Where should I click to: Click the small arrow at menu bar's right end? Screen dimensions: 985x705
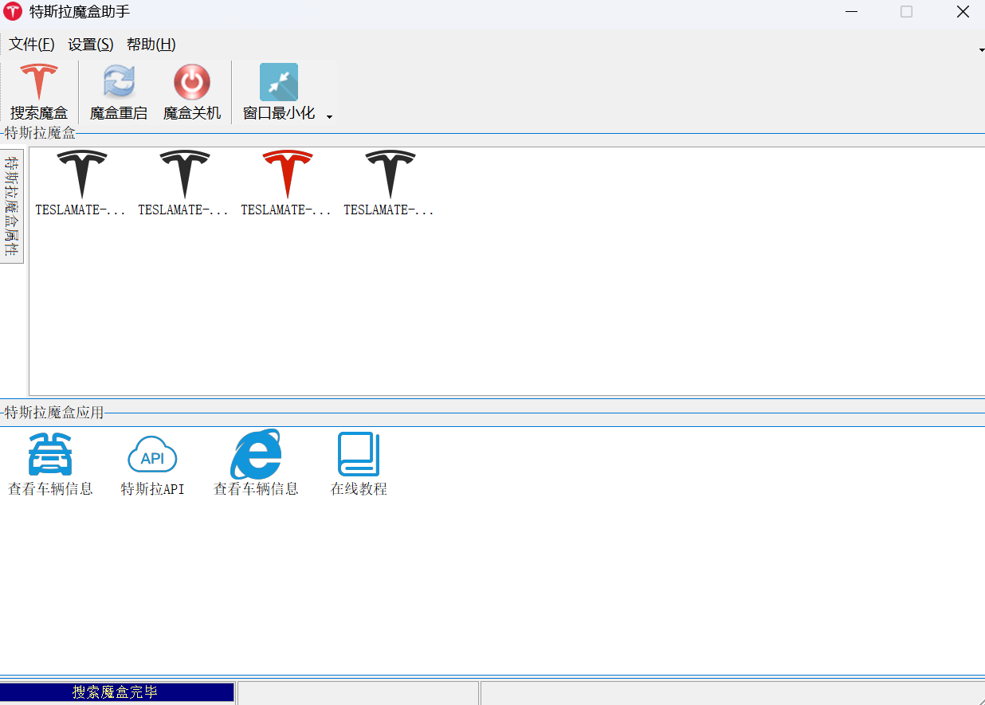click(x=981, y=50)
